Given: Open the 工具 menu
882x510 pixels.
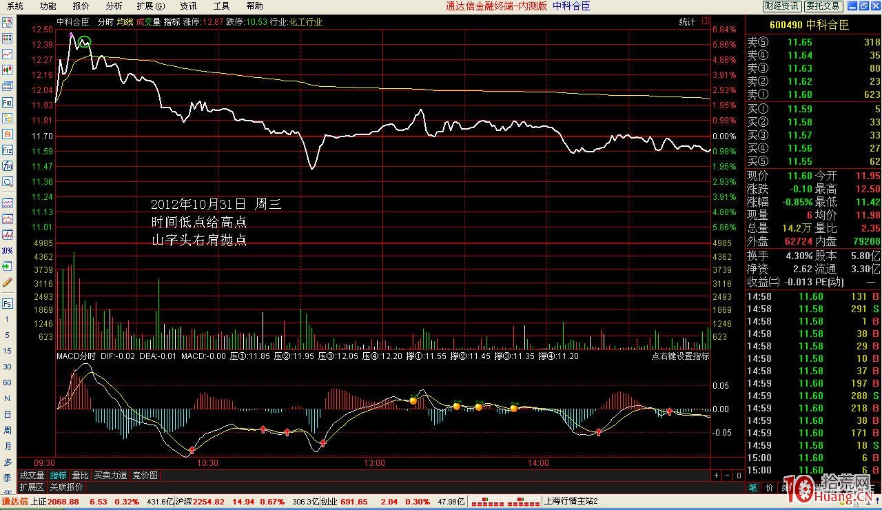Looking at the screenshot, I should [x=221, y=6].
